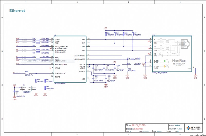Select the no-connect cross at NC pin 7

click(149, 54)
